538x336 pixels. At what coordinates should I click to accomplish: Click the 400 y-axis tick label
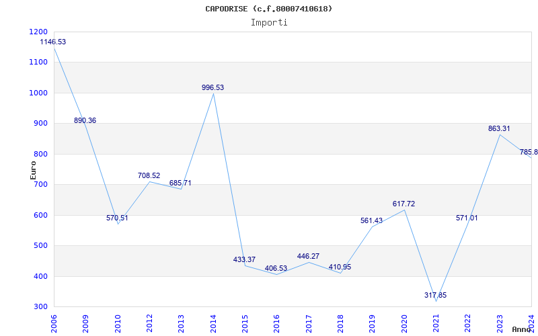[40, 276]
